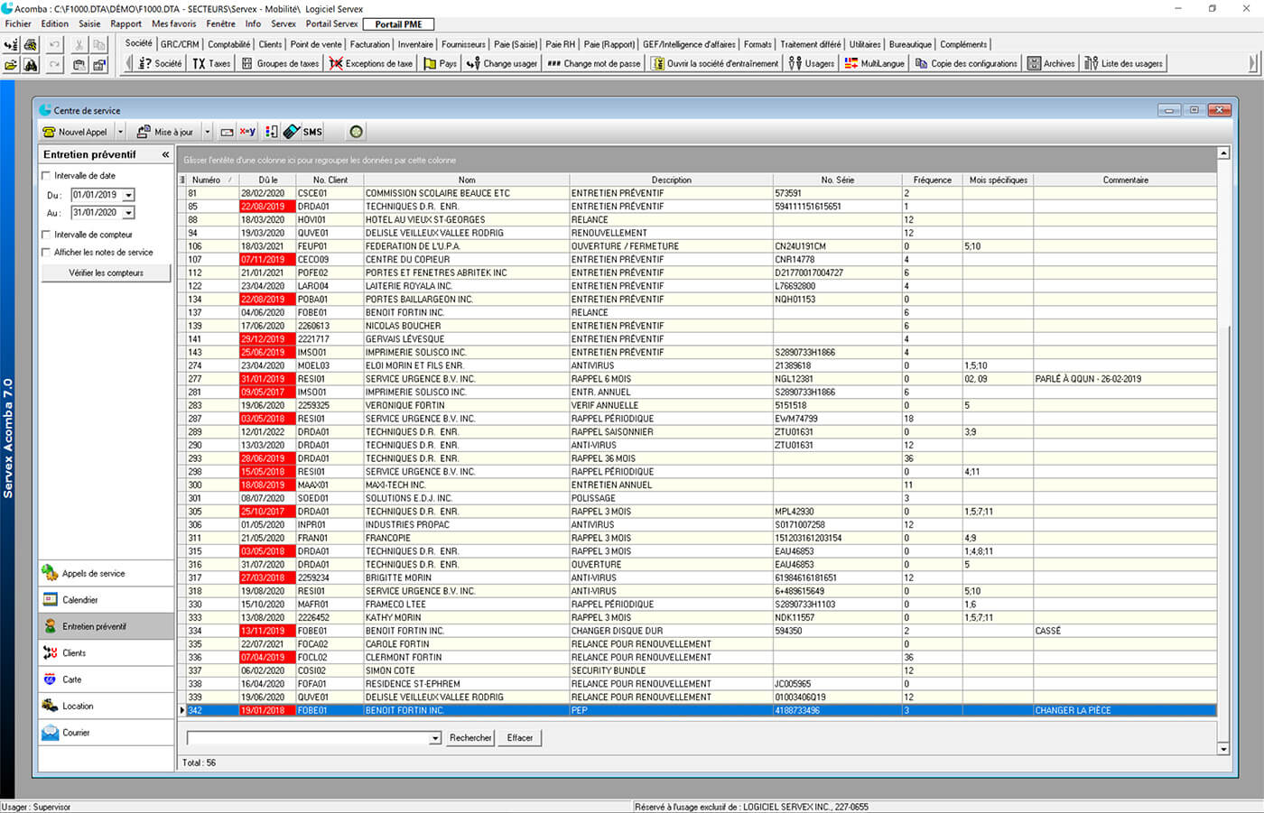Image resolution: width=1264 pixels, height=813 pixels.
Task: Expand the search combo box arrow
Action: 434,738
